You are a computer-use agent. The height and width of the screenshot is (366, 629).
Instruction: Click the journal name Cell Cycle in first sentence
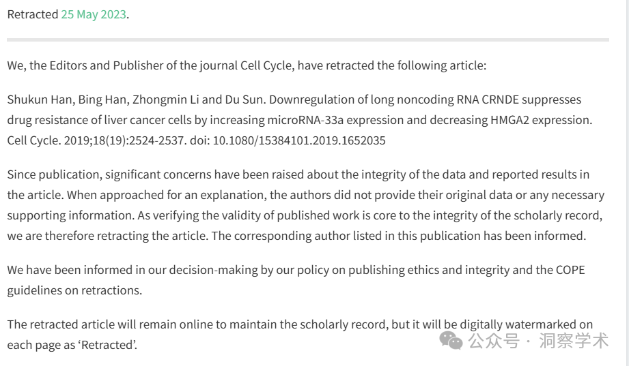click(x=266, y=65)
